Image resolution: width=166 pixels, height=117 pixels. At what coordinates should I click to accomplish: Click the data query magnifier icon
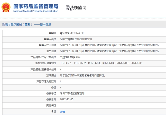(x=68, y=8)
